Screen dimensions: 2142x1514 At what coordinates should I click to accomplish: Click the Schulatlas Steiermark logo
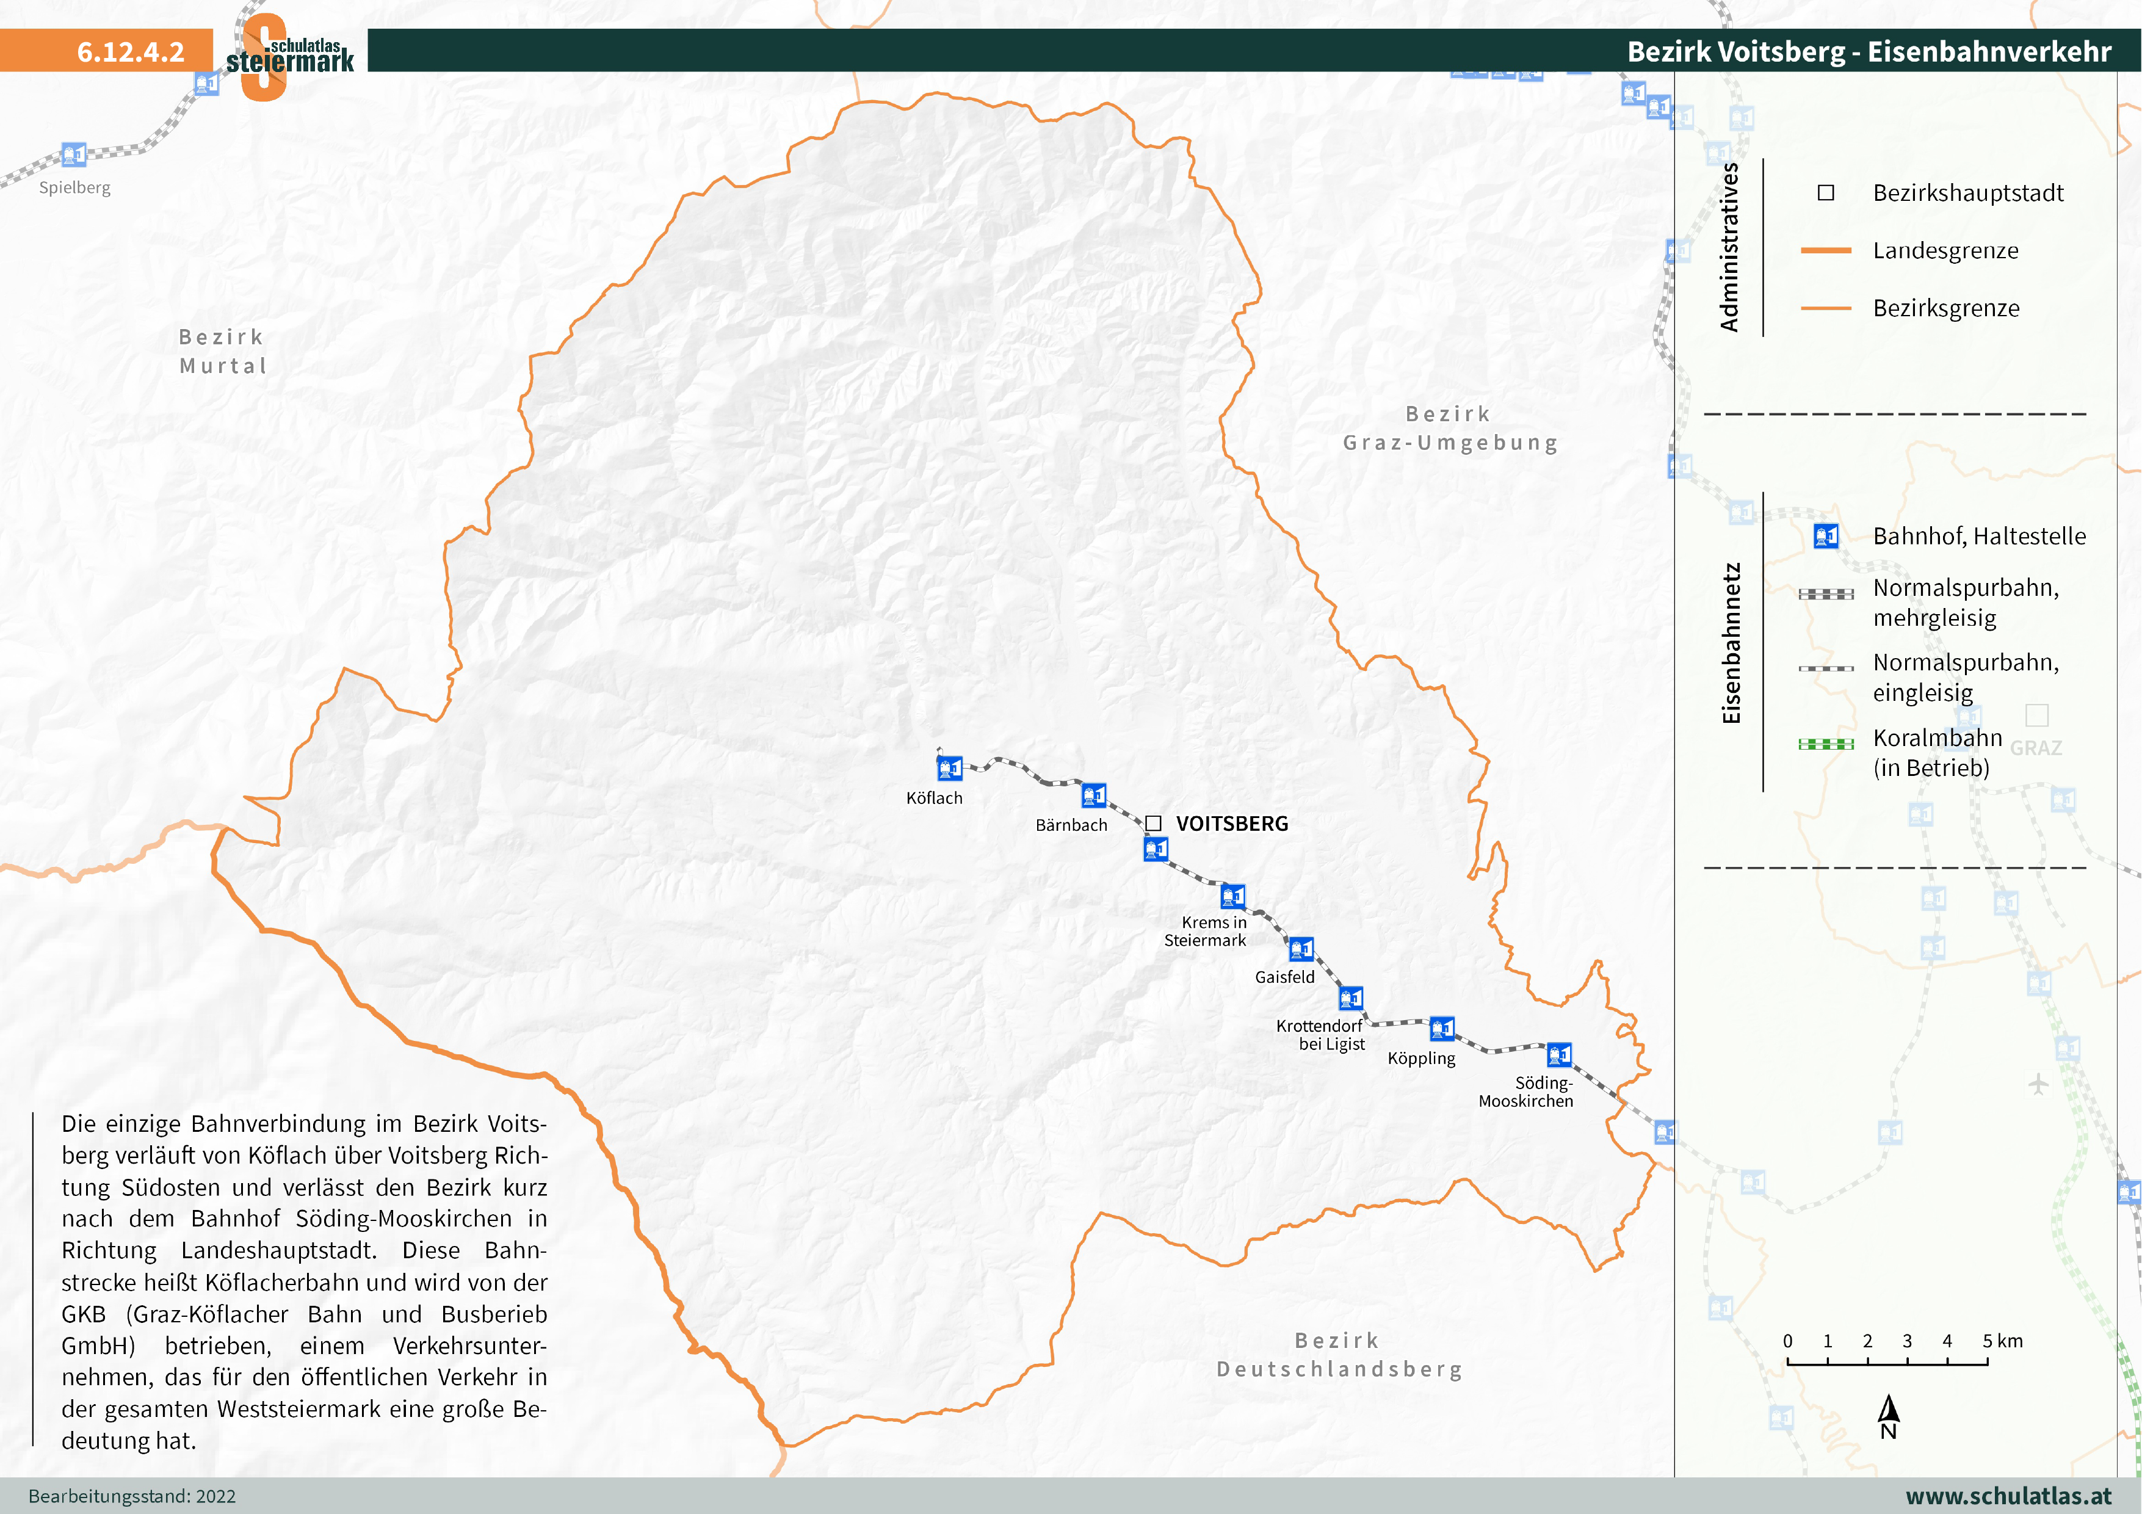[289, 56]
